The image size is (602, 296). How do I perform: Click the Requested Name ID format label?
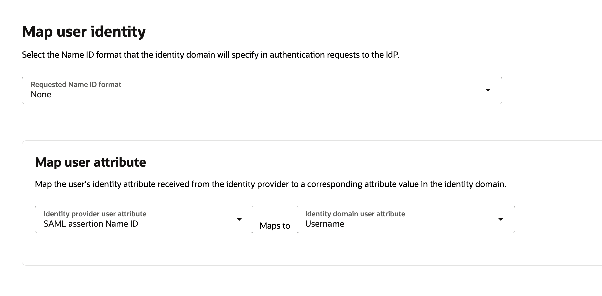tap(76, 84)
